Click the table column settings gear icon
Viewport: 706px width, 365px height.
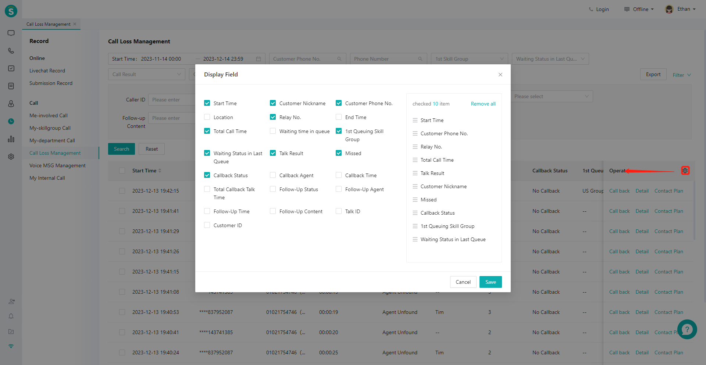coord(685,171)
